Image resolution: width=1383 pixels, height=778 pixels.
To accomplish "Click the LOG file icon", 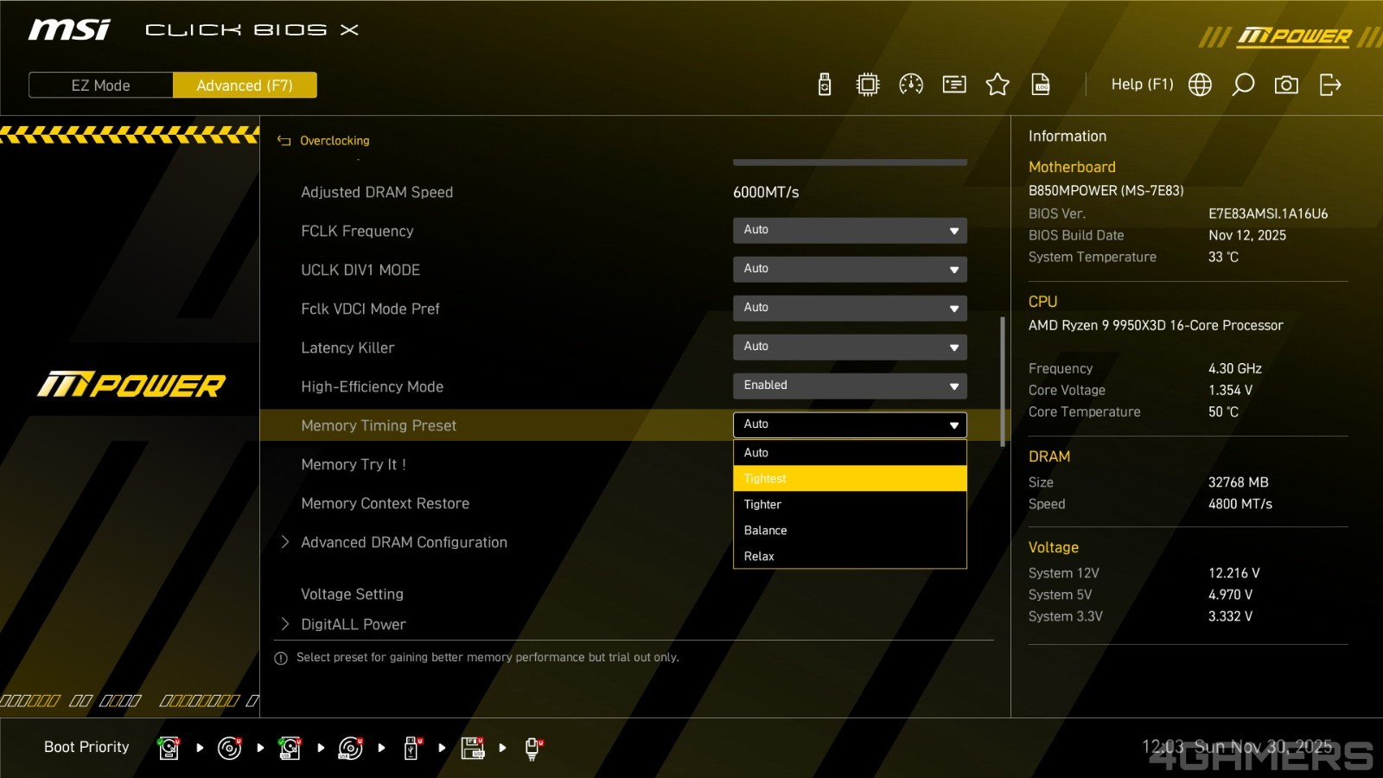I will pyautogui.click(x=1041, y=85).
